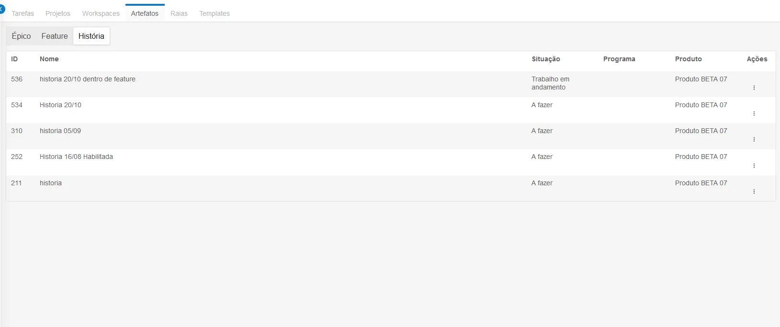Select story name 'Historia 16/08 Habilitada'
The height and width of the screenshot is (327, 780).
(x=76, y=157)
